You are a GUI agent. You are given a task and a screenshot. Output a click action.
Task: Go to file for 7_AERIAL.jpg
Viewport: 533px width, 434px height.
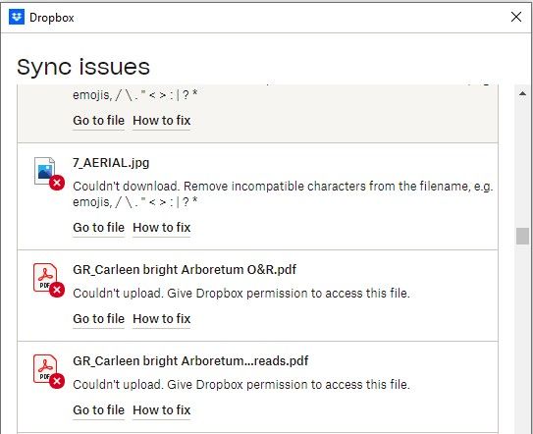pyautogui.click(x=98, y=227)
